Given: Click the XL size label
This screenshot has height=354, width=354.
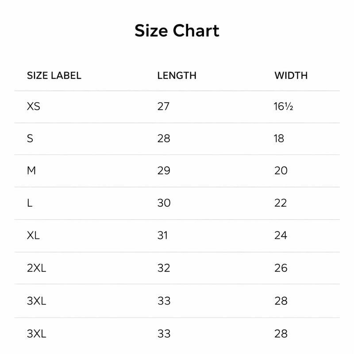Looking at the screenshot, I should click(33, 235).
